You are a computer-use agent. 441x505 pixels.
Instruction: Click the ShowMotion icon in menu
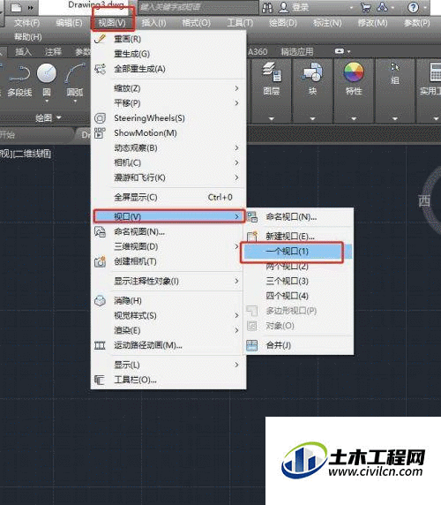(x=100, y=132)
